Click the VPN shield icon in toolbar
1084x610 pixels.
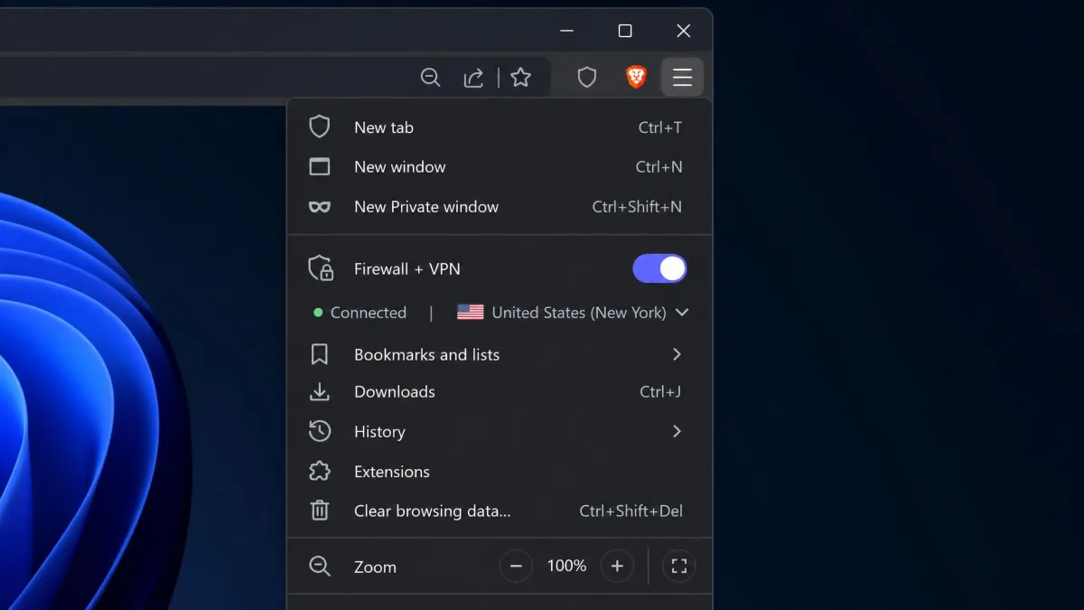point(587,78)
